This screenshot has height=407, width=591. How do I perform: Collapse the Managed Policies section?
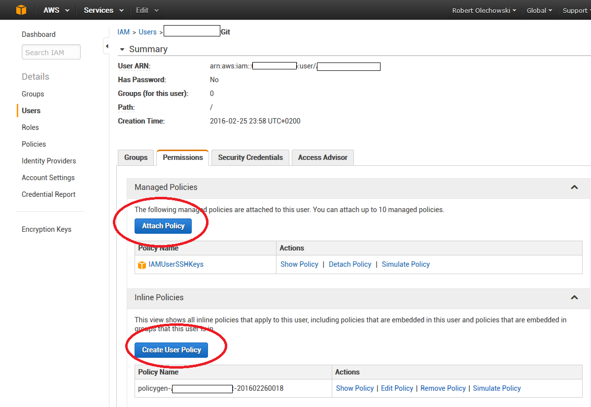coord(574,188)
